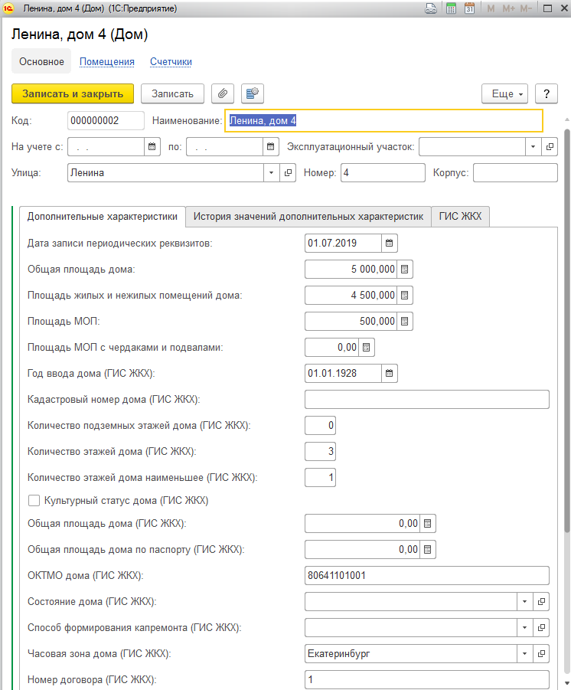571x690 pixels.
Task: Open the 'Еще' menu
Action: pyautogui.click(x=504, y=93)
